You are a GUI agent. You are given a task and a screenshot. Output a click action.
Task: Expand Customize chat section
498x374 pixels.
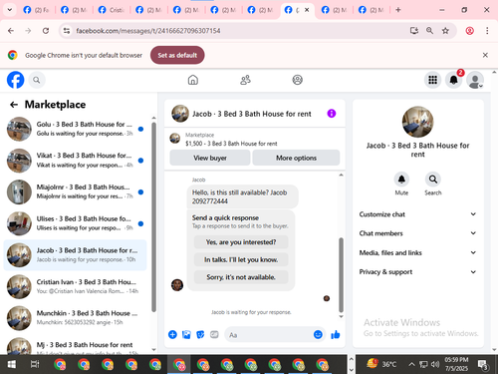(417, 214)
